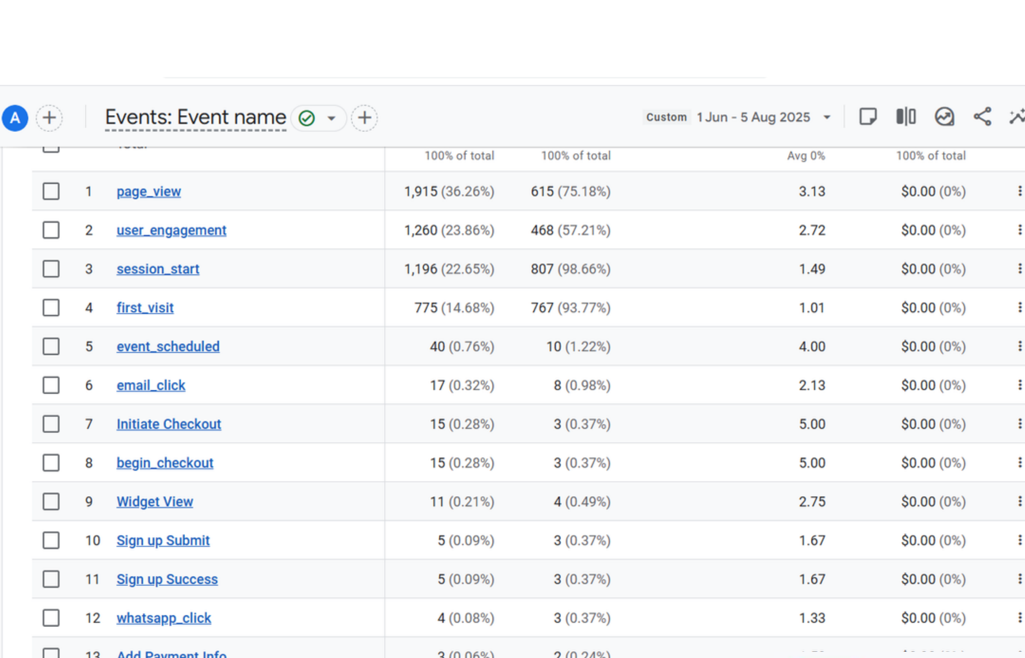Image resolution: width=1025 pixels, height=658 pixels.
Task: Open the three-dot menu for Sign up Success row
Action: (x=1019, y=579)
